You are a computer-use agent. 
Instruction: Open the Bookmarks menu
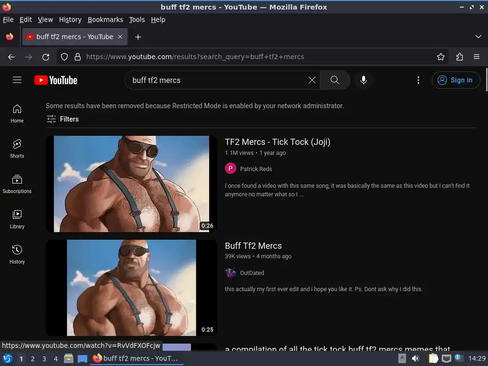(x=105, y=20)
